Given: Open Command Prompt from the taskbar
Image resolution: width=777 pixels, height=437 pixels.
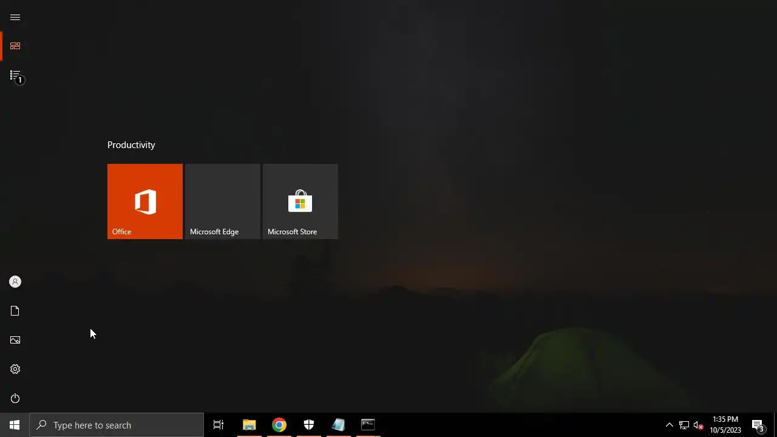Looking at the screenshot, I should coord(368,425).
